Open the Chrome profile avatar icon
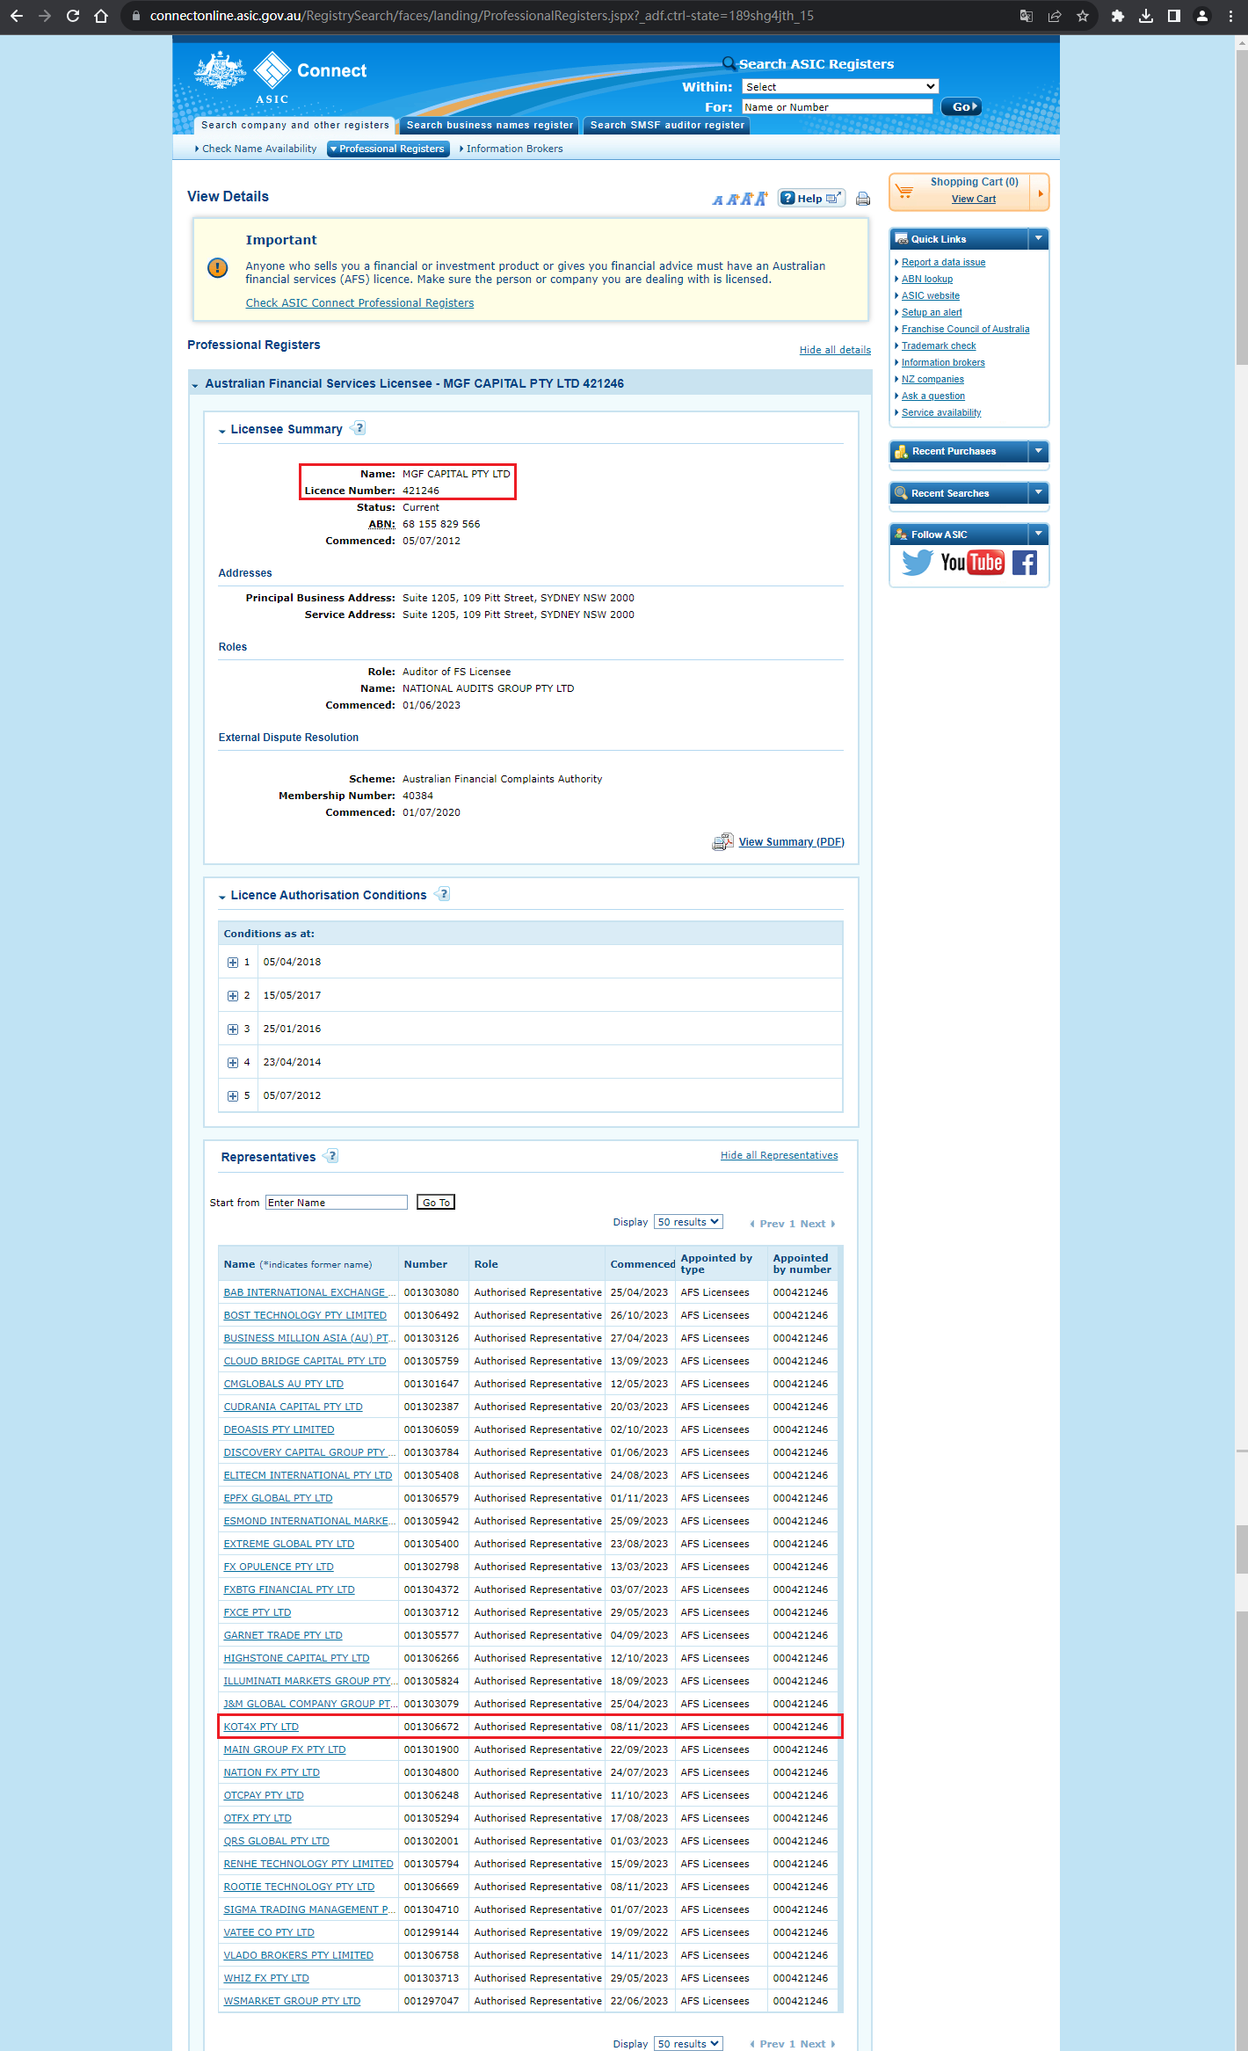The width and height of the screenshot is (1248, 2051). coord(1202,16)
